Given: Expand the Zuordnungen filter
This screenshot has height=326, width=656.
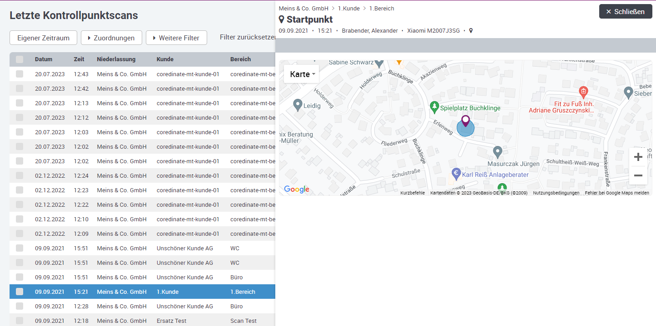Looking at the screenshot, I should coord(111,38).
